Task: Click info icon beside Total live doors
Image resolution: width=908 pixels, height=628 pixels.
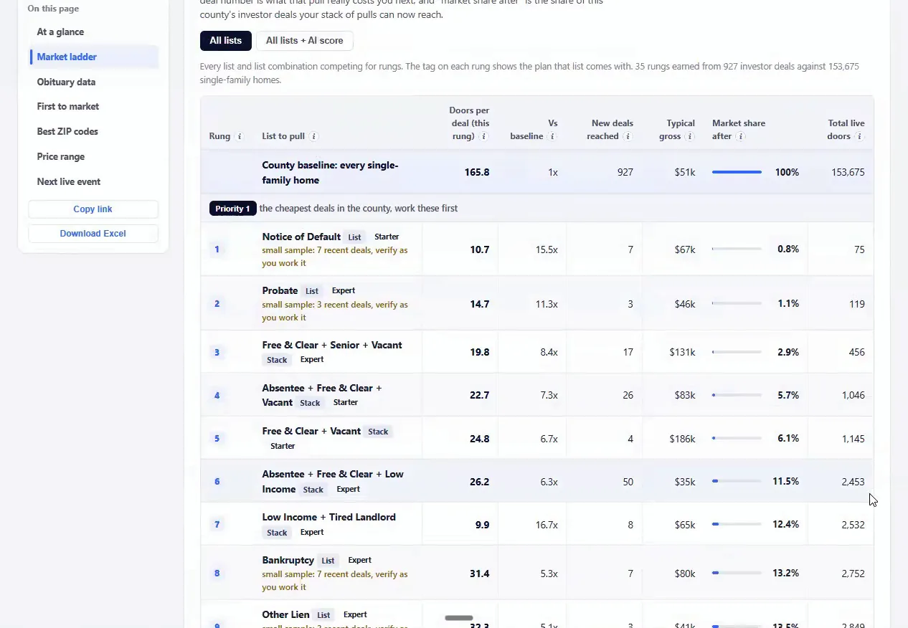Action: 859,136
